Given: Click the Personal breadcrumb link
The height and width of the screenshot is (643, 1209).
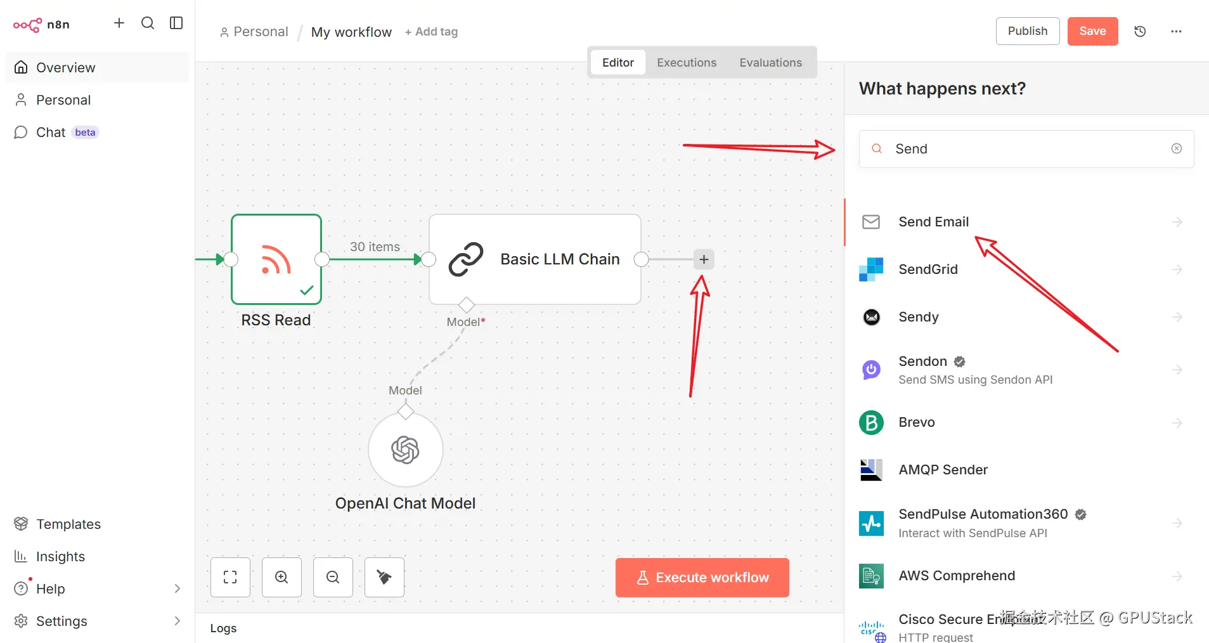Looking at the screenshot, I should coord(254,32).
